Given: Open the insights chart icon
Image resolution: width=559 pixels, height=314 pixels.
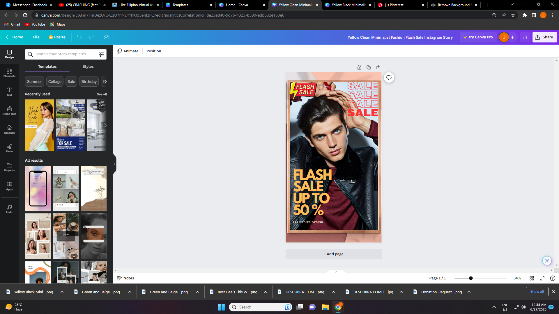Looking at the screenshot, I should pos(525,37).
